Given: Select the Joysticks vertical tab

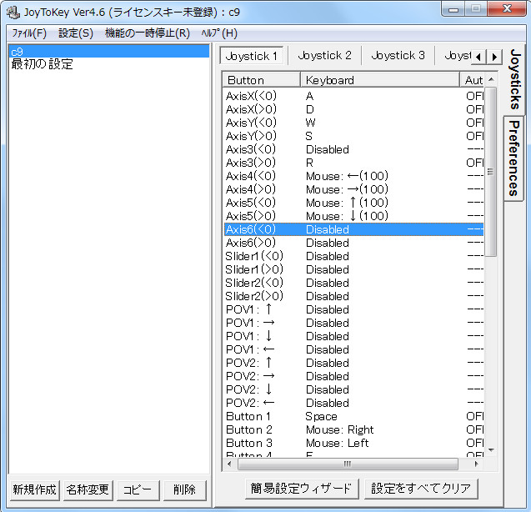Looking at the screenshot, I should 515,79.
